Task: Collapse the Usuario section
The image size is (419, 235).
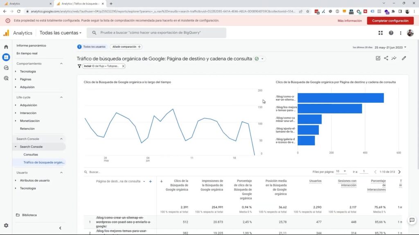Action: click(x=61, y=173)
